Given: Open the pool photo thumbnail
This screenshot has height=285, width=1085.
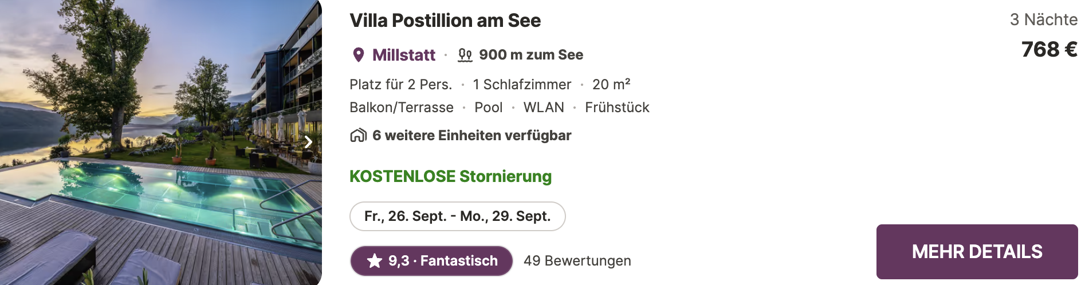Looking at the screenshot, I should tap(161, 142).
